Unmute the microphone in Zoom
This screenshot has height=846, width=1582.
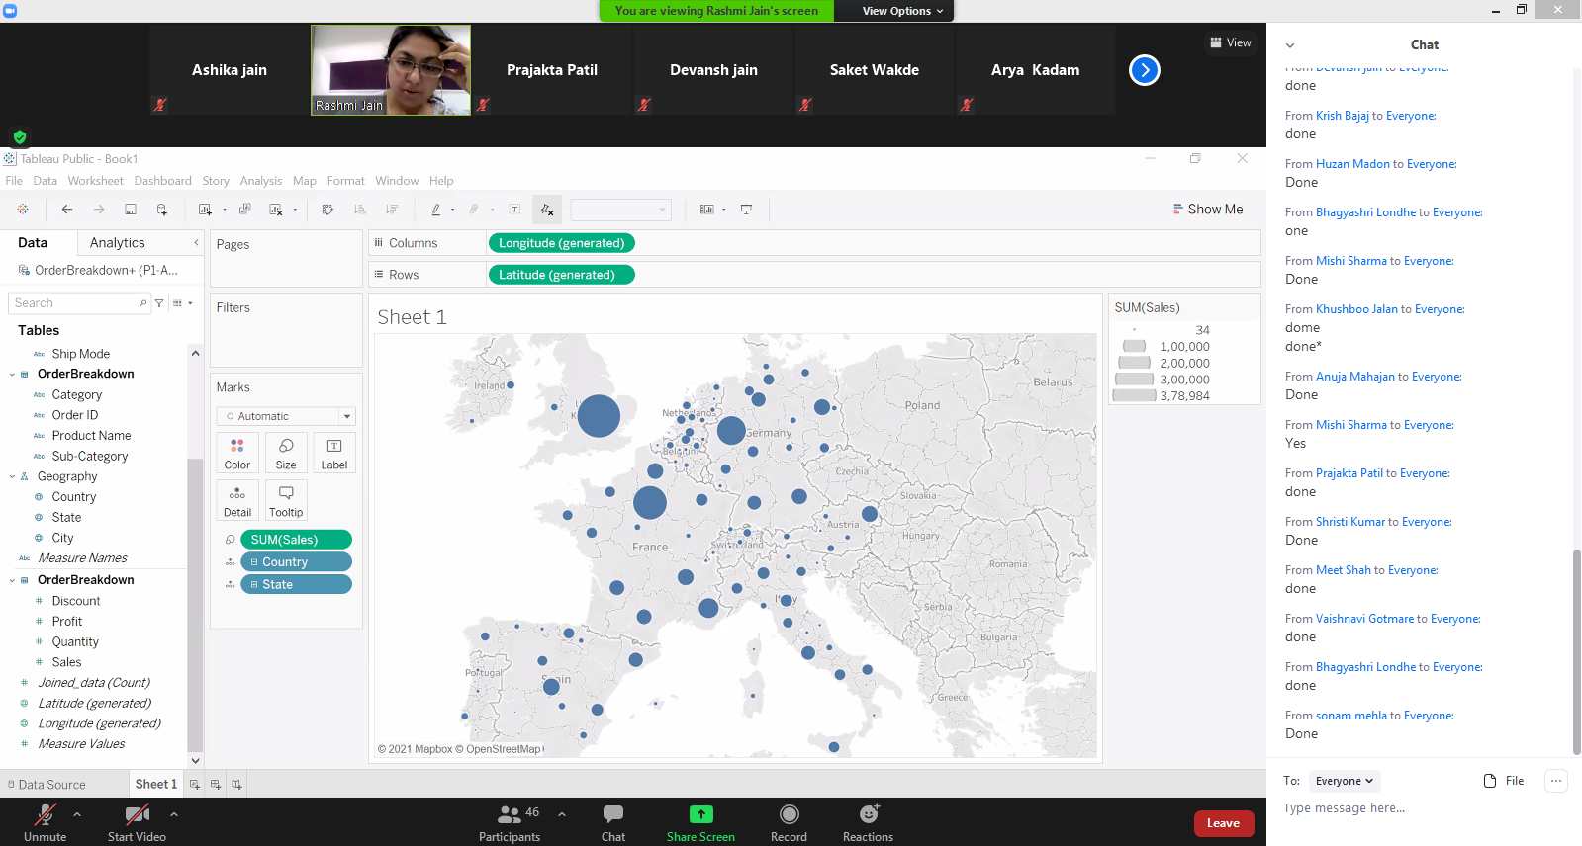pos(45,822)
